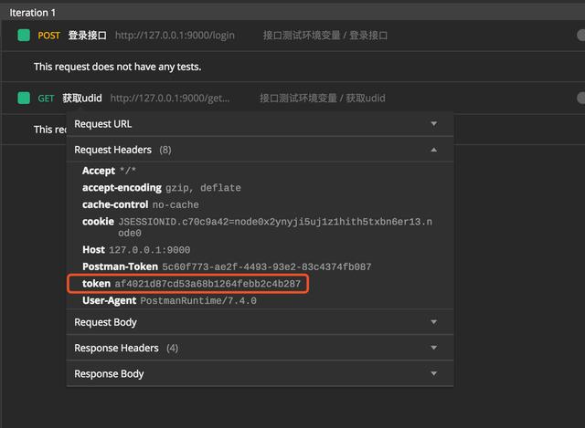
Task: Click the gray circle at the right of the GET row
Action: pyautogui.click(x=581, y=99)
